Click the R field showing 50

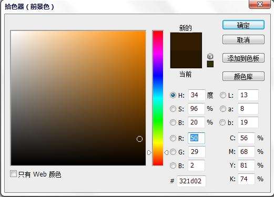click(x=196, y=138)
